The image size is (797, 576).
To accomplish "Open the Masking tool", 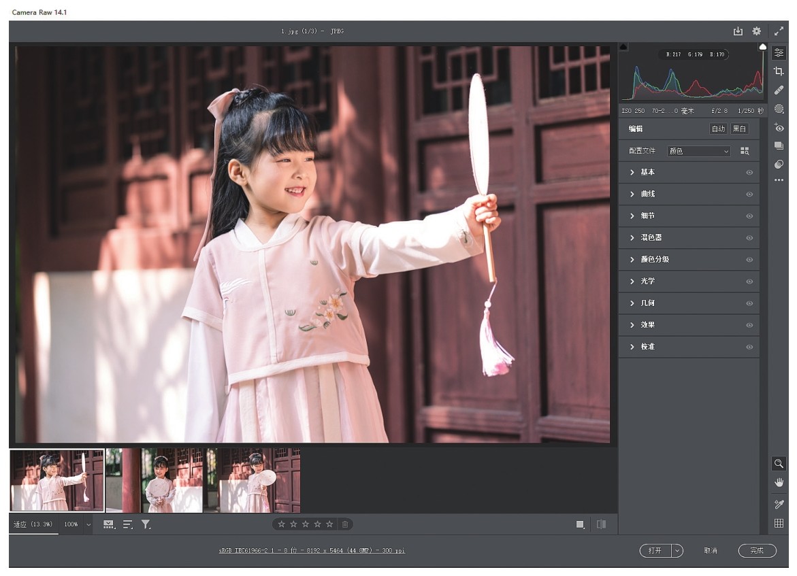I will tap(779, 109).
